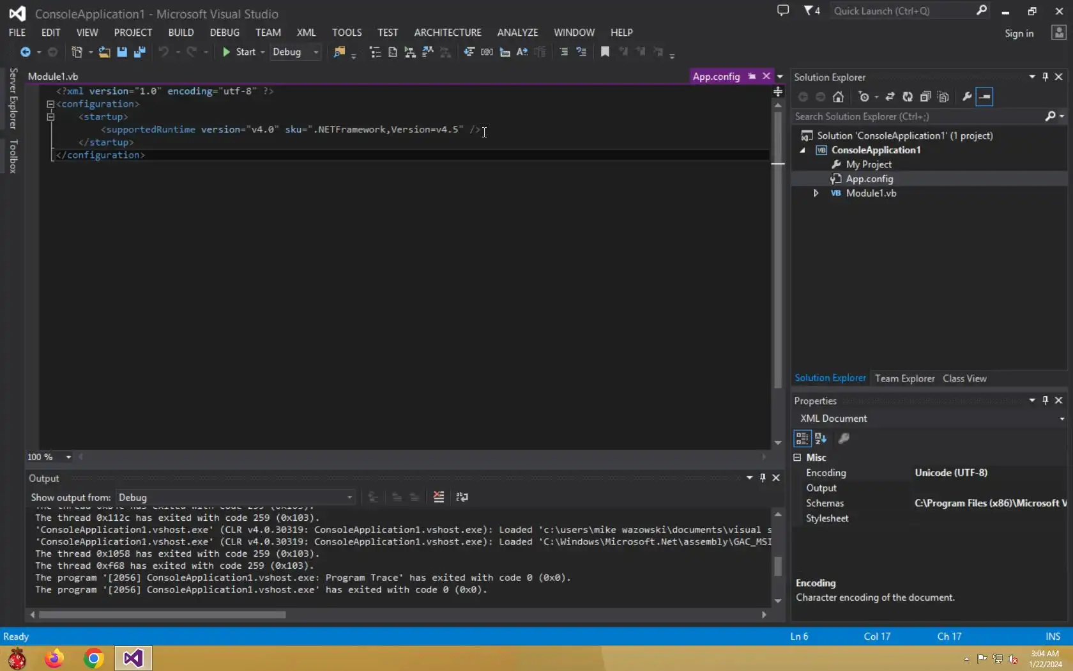Image resolution: width=1073 pixels, height=671 pixels.
Task: Toggle Word Wrap in the Output window
Action: [x=462, y=497]
